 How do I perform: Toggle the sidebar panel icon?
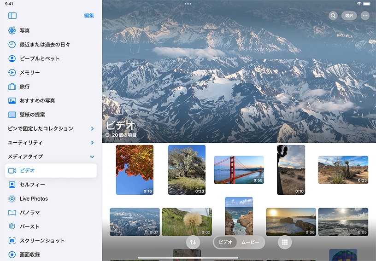[12, 16]
